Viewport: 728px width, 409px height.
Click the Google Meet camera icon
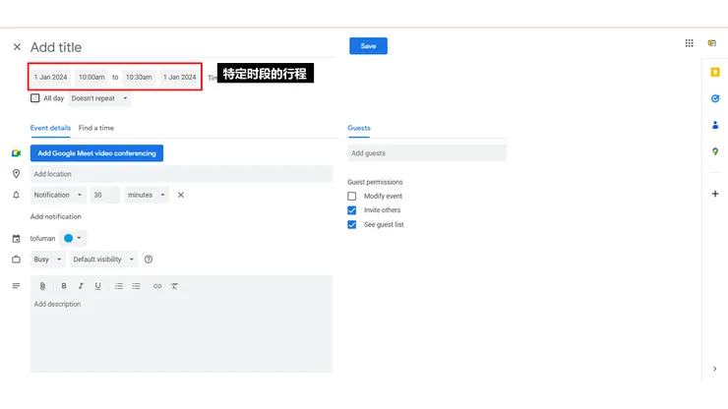point(17,153)
